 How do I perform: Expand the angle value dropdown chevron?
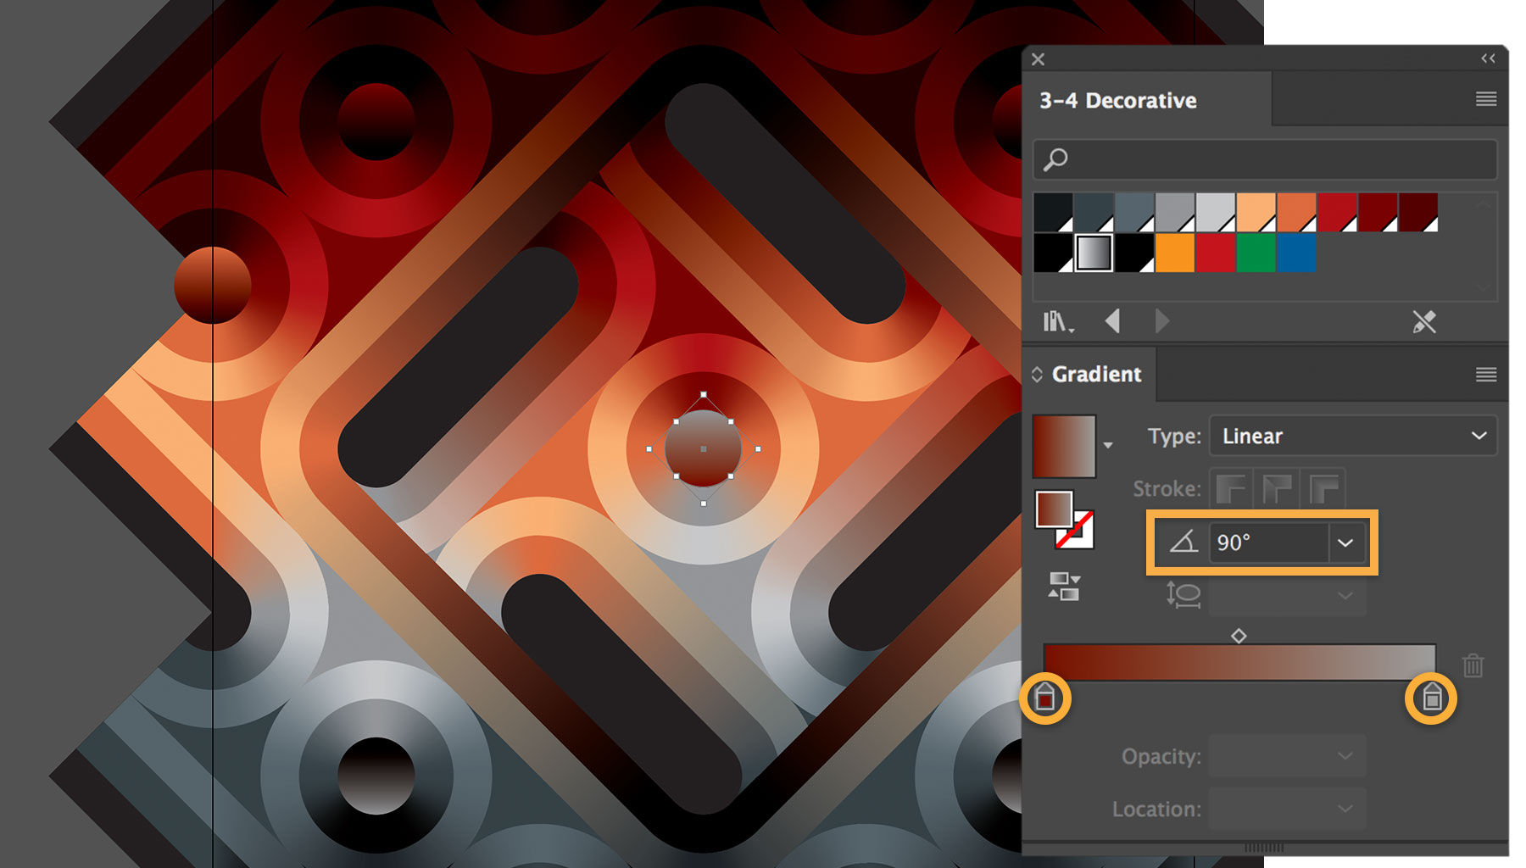click(1345, 543)
